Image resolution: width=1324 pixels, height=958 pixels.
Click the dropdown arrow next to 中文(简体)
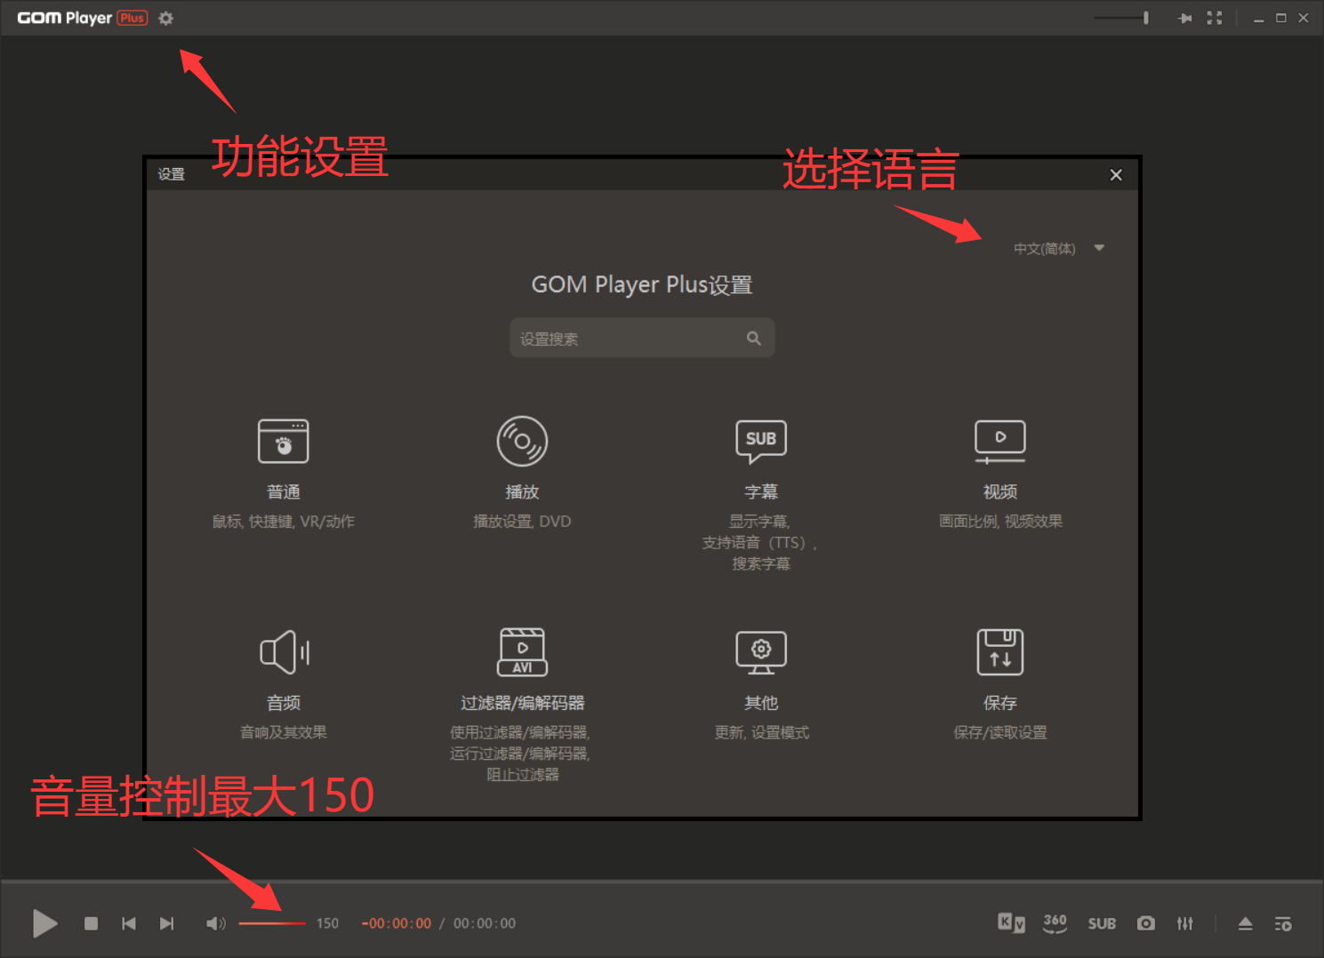point(1099,248)
